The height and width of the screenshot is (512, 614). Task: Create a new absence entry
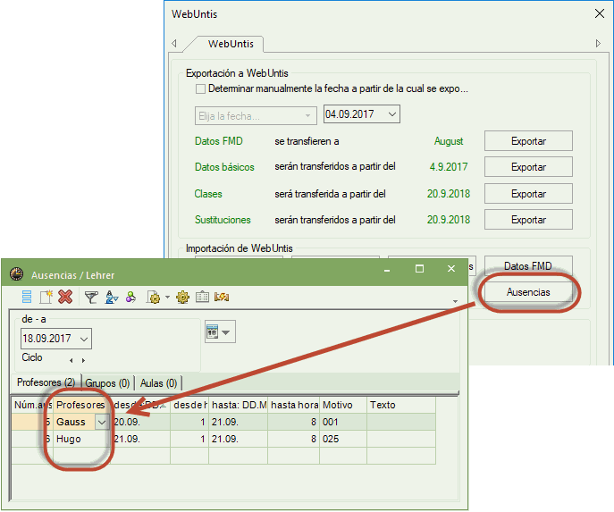pyautogui.click(x=46, y=297)
